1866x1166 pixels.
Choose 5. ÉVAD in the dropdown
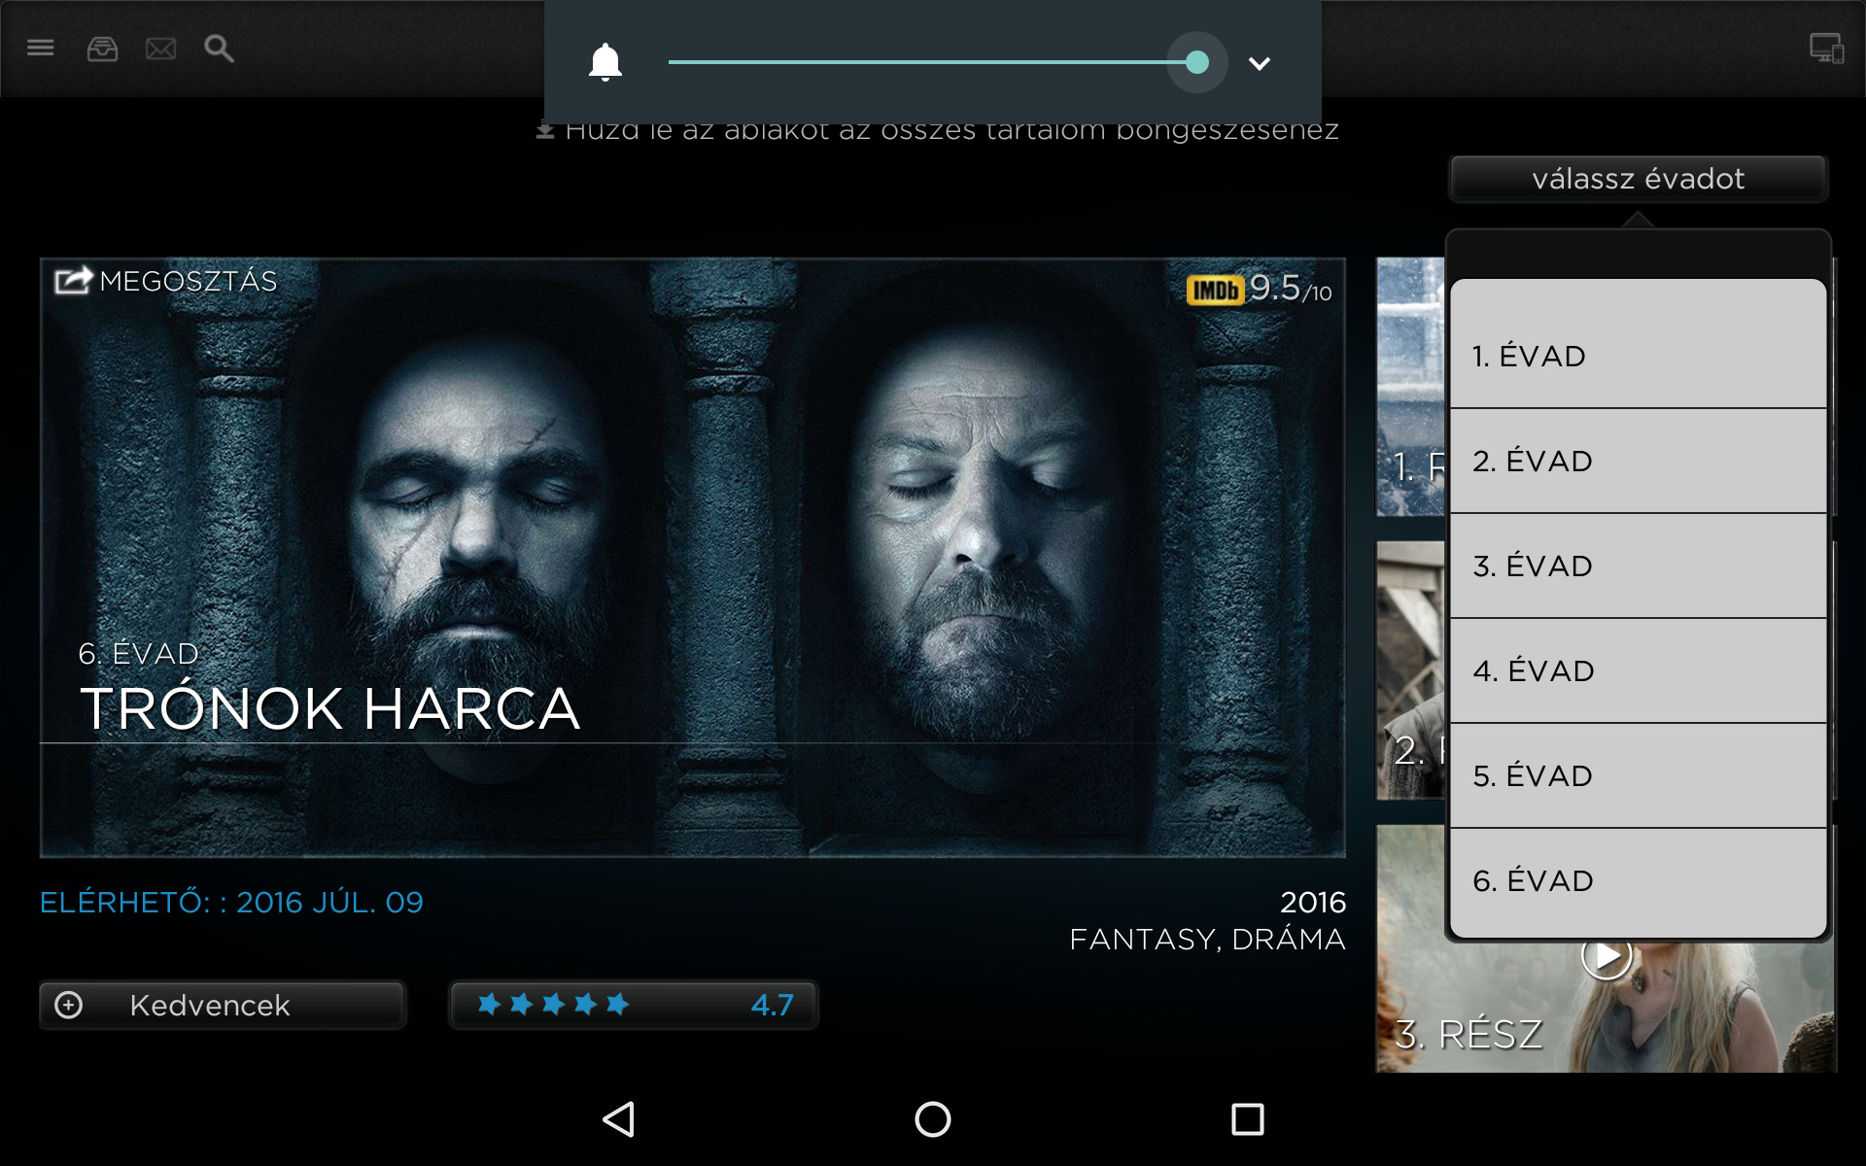tap(1638, 775)
